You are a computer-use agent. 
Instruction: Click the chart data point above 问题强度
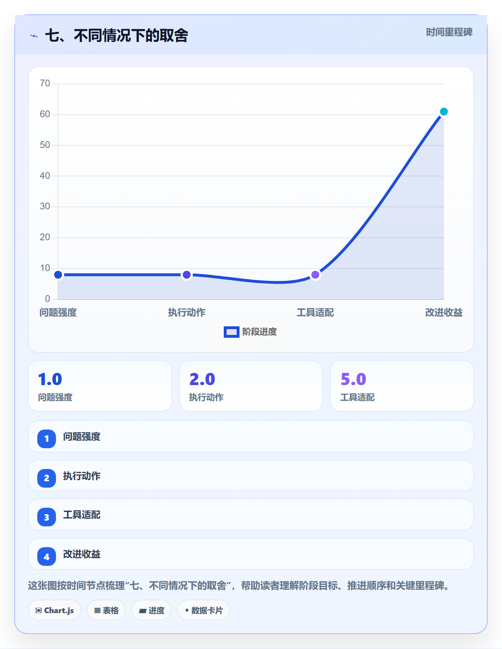58,275
